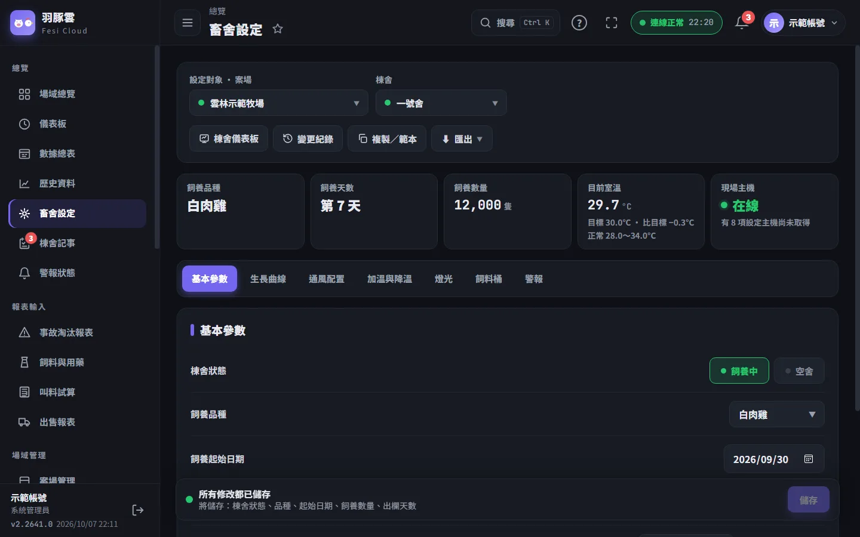Screen dimensions: 860x537
Task: Click the Fesi Cloud logo icon
Action: pyautogui.click(x=23, y=23)
